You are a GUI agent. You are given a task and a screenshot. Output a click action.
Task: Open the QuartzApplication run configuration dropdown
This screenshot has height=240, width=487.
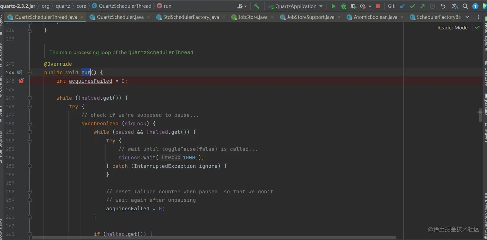(295, 6)
